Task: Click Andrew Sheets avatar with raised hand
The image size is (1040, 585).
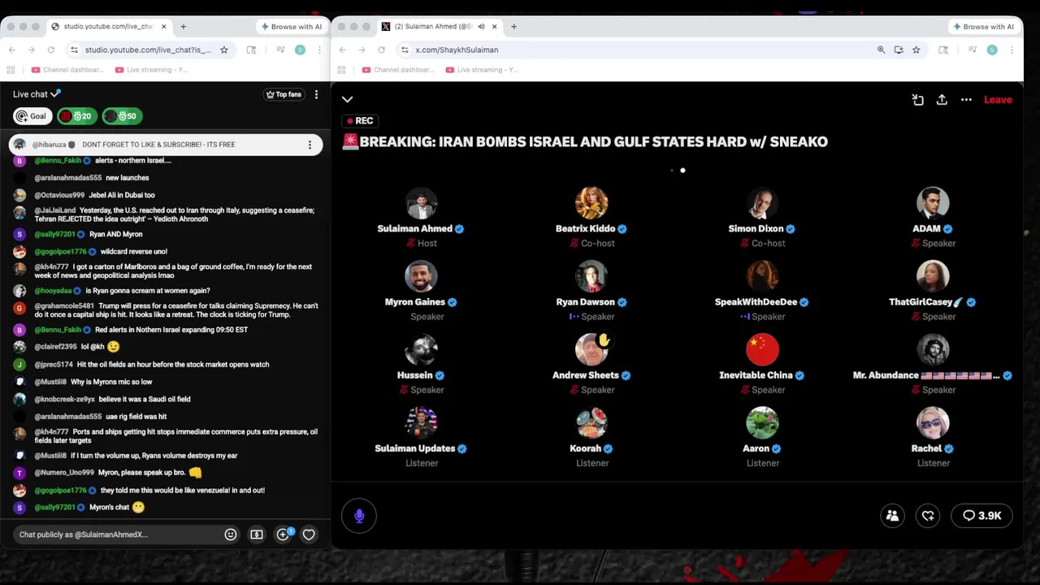Action: pos(591,349)
